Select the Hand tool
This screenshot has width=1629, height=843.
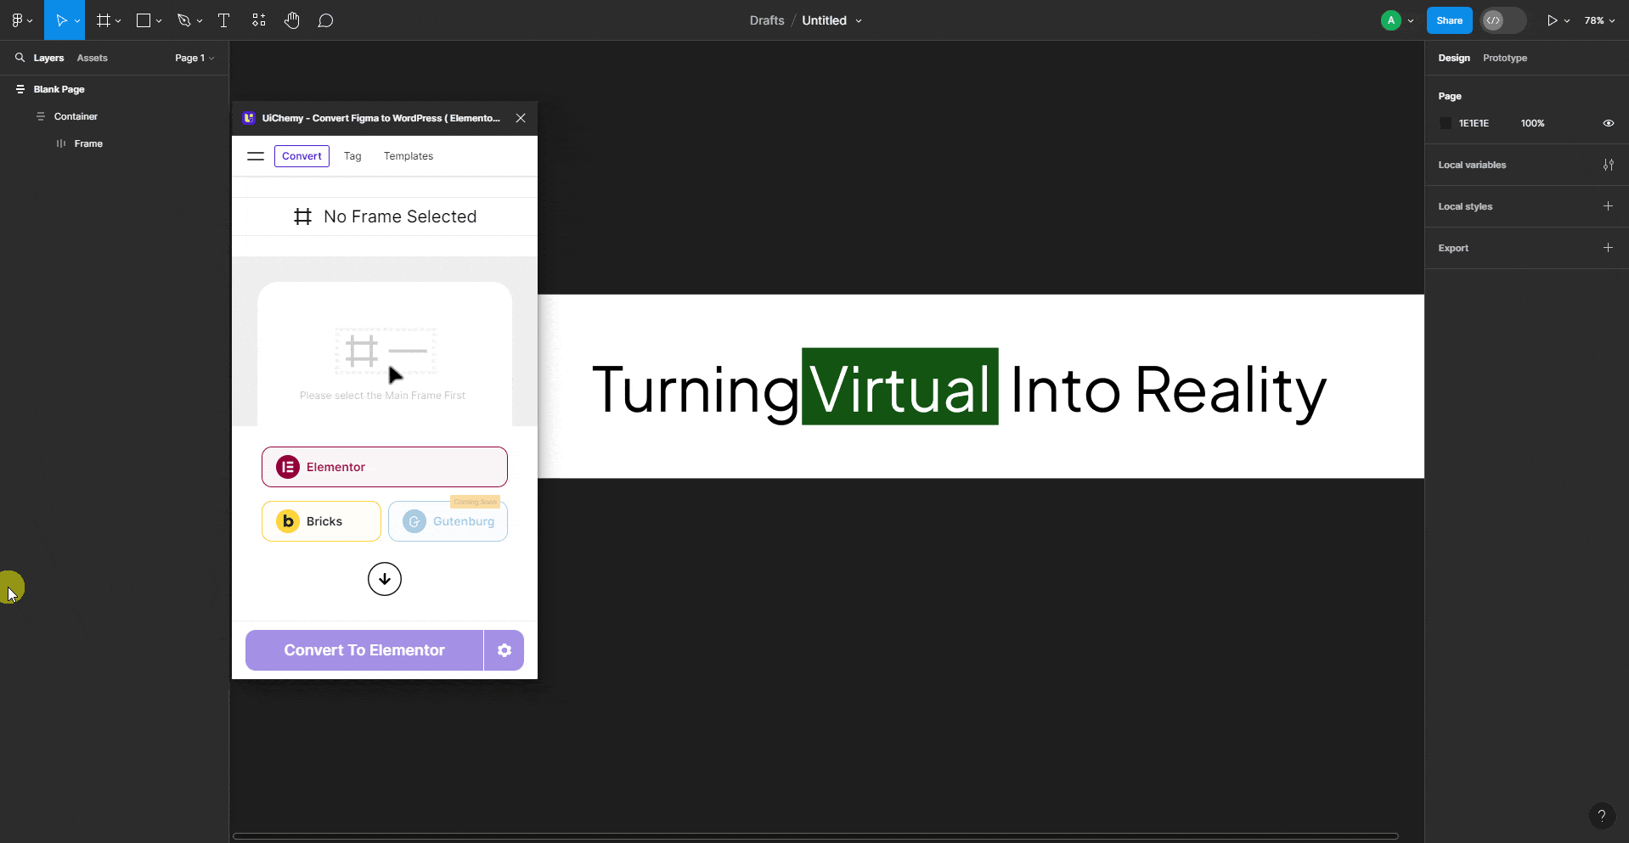[x=292, y=20]
